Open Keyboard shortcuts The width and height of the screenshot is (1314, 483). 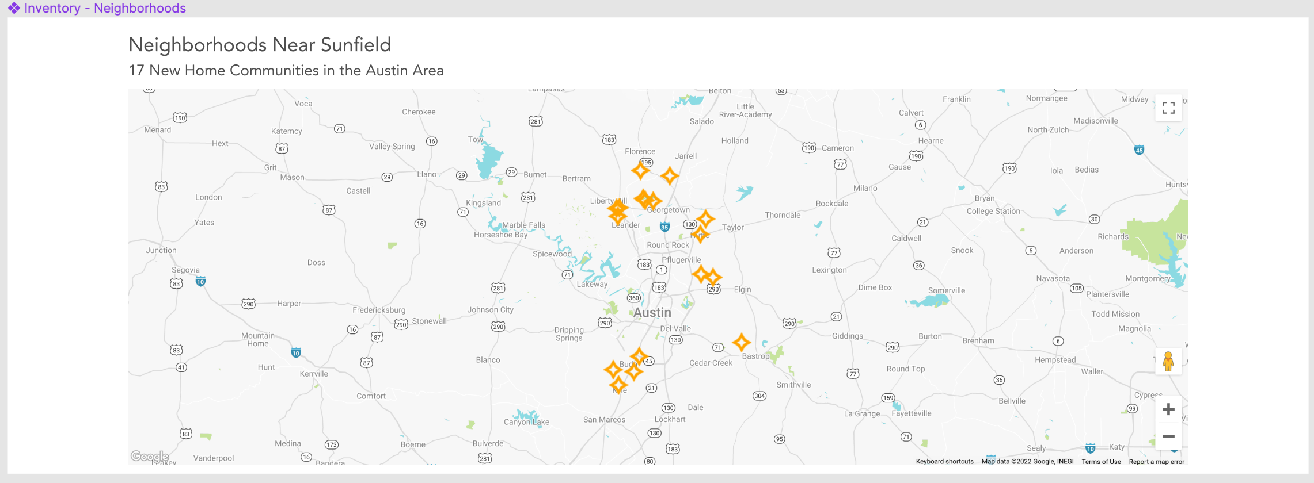point(944,462)
